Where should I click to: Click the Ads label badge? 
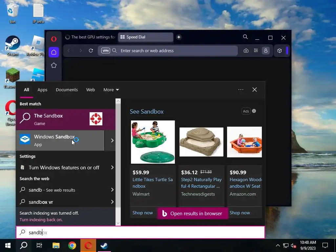coord(246,111)
